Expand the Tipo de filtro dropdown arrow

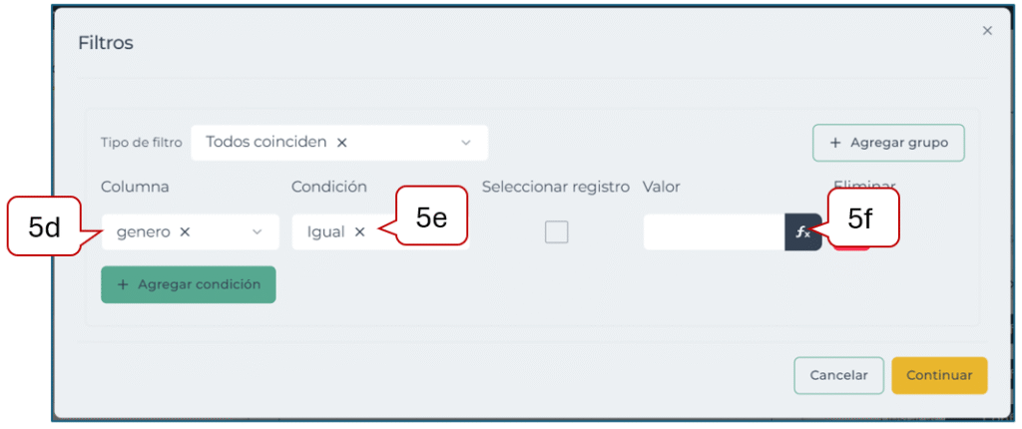pyautogui.click(x=465, y=143)
